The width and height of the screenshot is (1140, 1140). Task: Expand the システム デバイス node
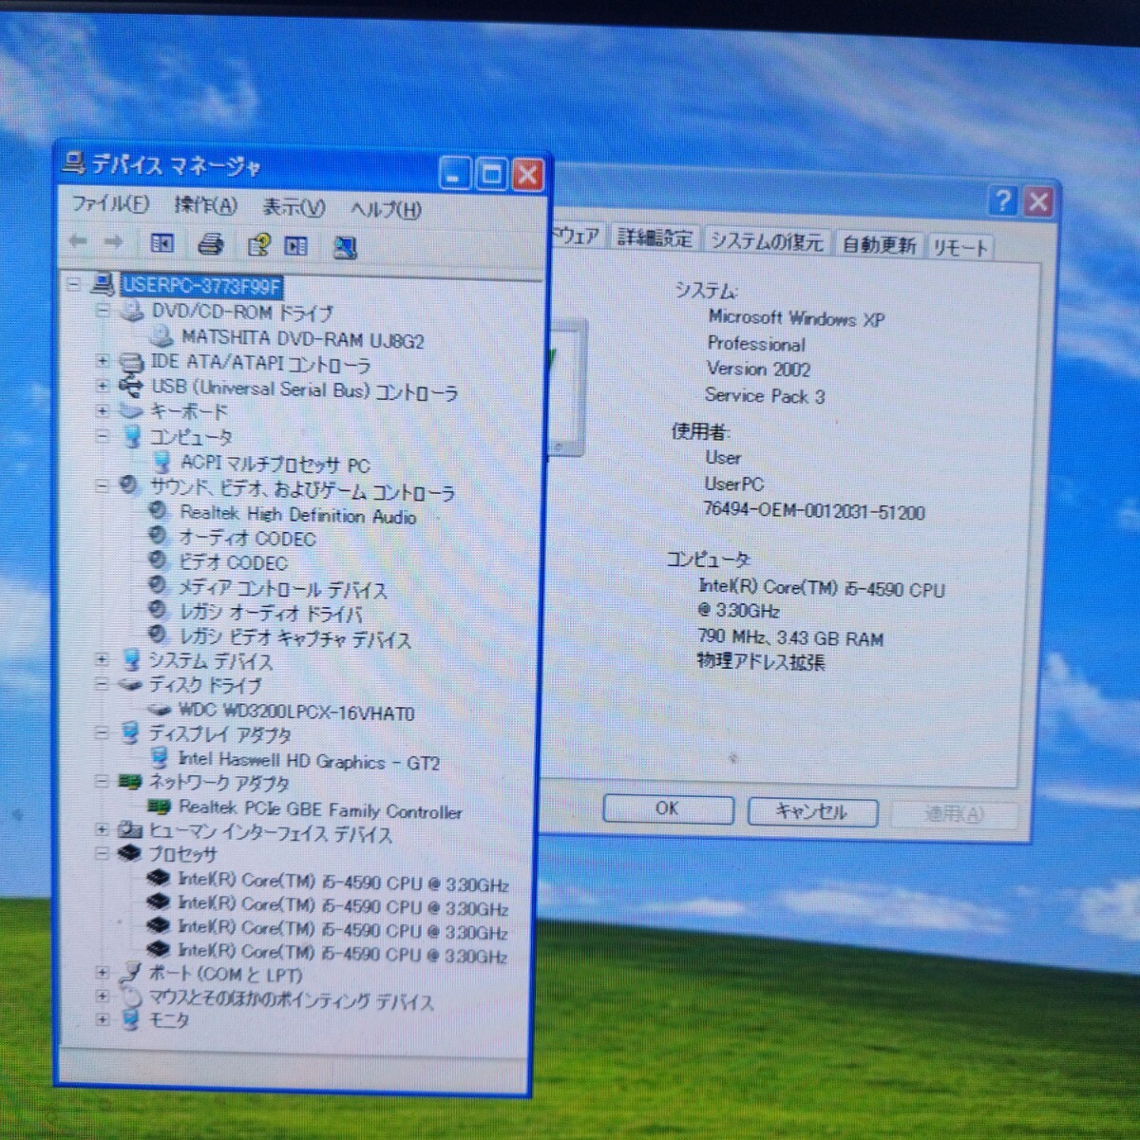[102, 659]
